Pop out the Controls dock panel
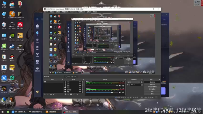 pos(160,80)
